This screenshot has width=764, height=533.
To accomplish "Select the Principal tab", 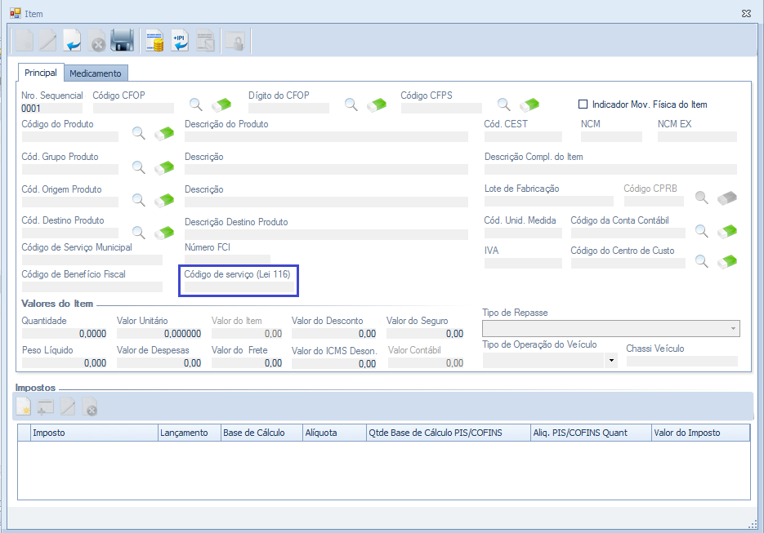I will [x=41, y=73].
